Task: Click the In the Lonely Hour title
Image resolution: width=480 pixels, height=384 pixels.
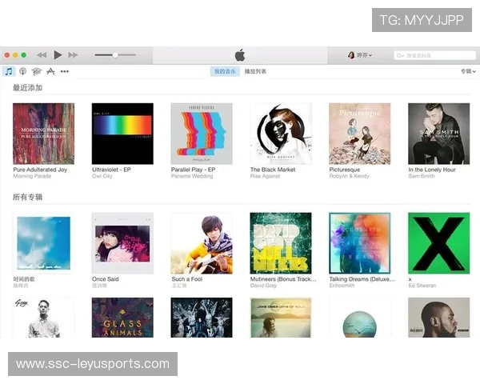Action: point(432,170)
